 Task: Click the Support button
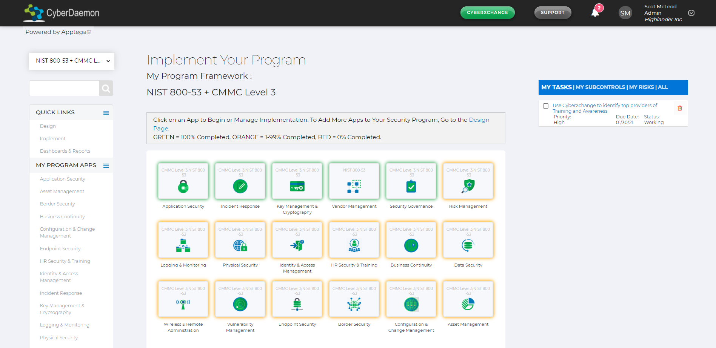coord(553,12)
